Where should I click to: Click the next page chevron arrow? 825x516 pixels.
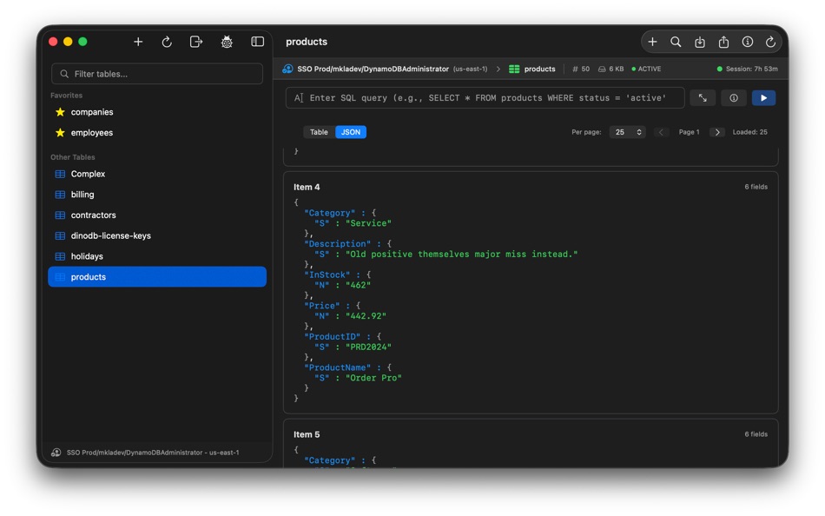[x=716, y=131]
